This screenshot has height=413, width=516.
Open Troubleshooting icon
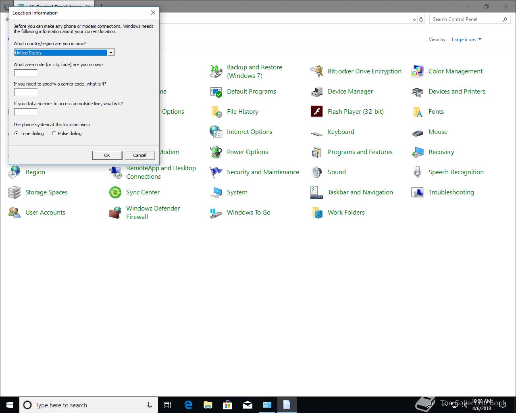418,192
